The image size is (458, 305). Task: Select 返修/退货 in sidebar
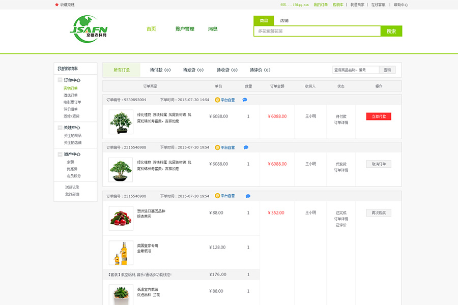point(71,116)
